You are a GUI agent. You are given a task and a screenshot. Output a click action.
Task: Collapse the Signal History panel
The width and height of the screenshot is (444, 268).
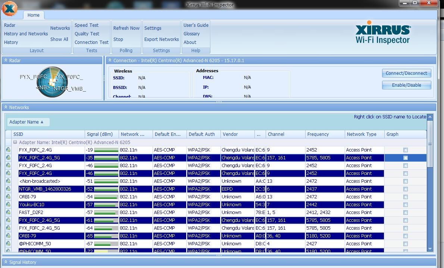point(6,262)
